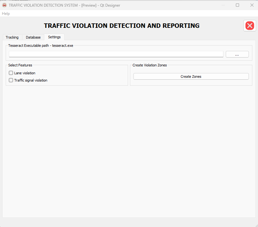Select the Settings tab

(54, 37)
